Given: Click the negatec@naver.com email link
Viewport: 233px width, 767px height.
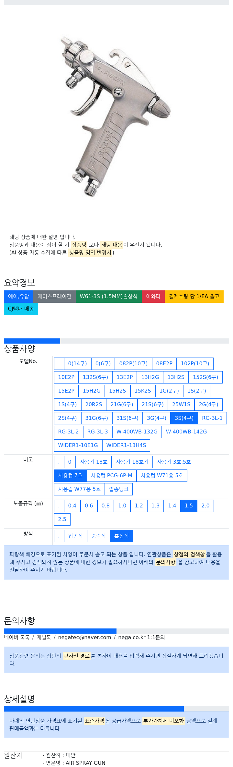Looking at the screenshot, I should click(84, 637).
